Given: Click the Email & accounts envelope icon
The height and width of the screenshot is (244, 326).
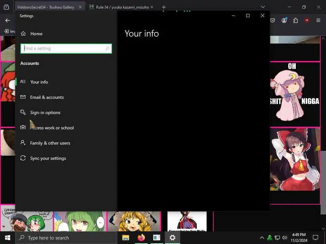Looking at the screenshot, I should [23, 97].
